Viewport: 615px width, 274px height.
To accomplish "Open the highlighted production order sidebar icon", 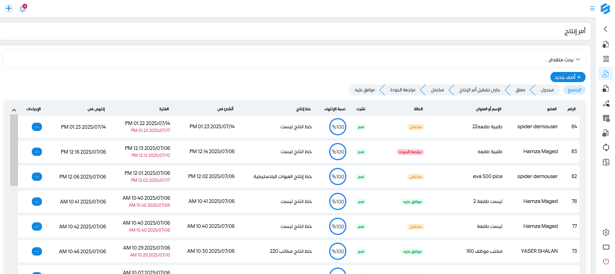I will (606, 73).
